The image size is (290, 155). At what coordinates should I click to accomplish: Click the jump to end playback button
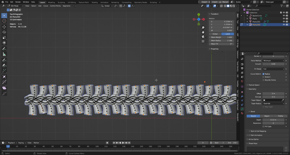coord(129,143)
